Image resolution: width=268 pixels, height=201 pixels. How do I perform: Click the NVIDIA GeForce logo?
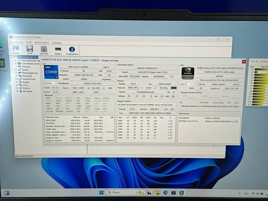coord(188,73)
